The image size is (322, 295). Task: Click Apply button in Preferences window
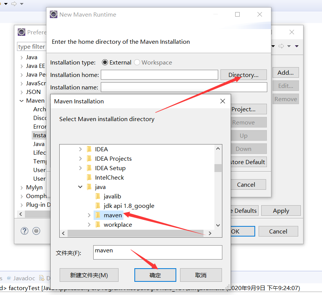281,210
